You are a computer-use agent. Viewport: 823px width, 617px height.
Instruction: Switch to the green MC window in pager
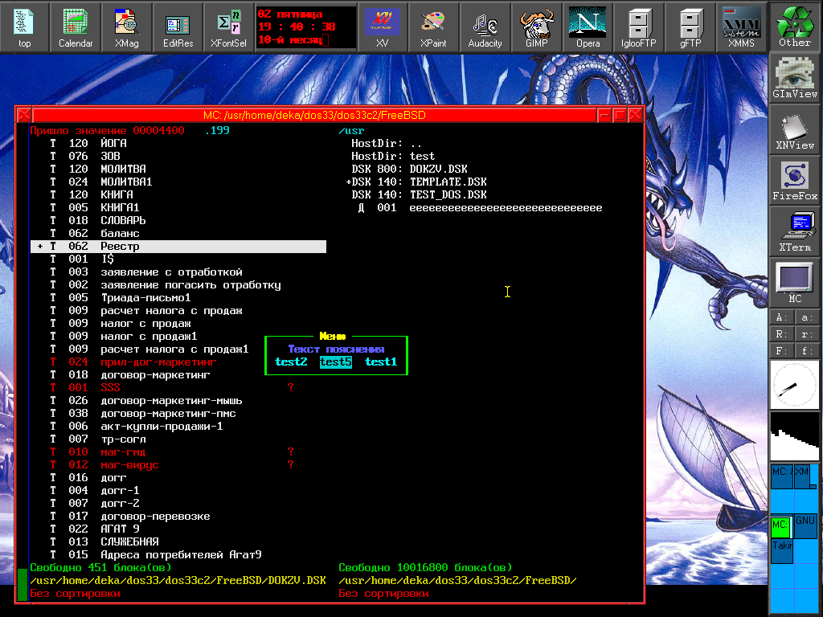780,527
